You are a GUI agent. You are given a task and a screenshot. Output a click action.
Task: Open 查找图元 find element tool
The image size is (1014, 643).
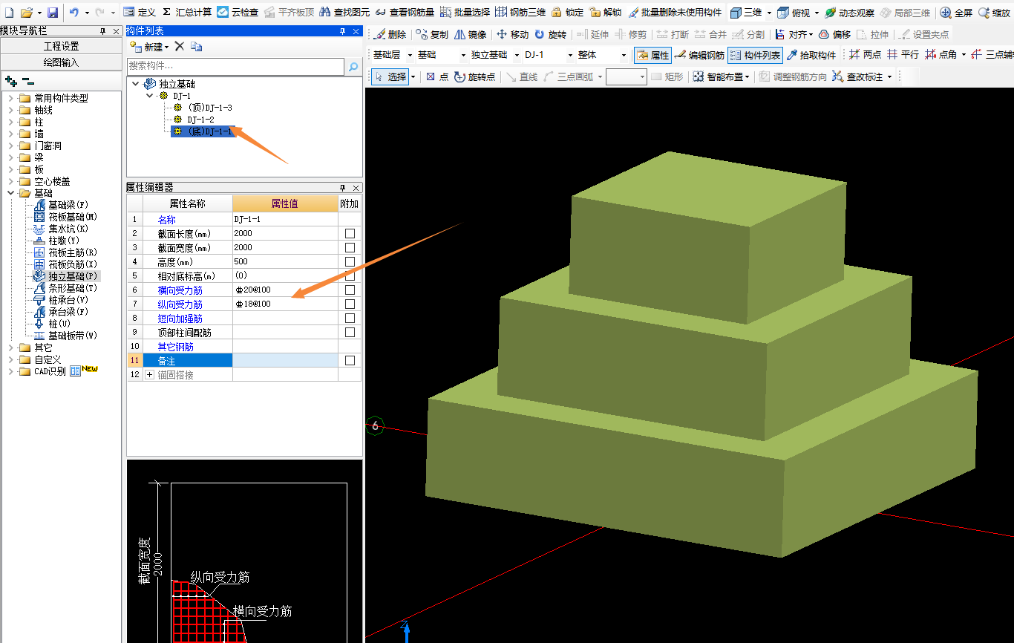[344, 13]
